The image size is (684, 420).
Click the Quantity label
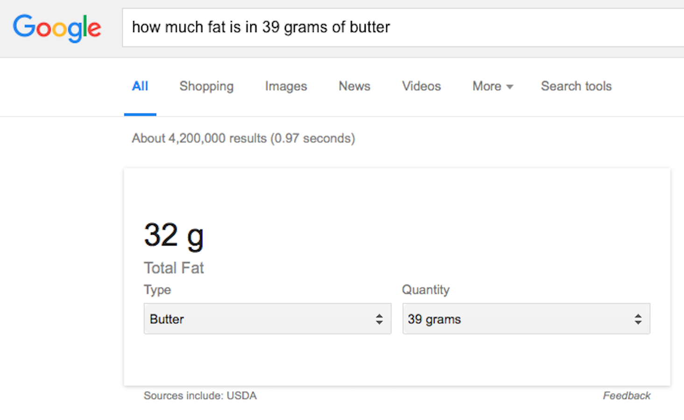click(425, 290)
